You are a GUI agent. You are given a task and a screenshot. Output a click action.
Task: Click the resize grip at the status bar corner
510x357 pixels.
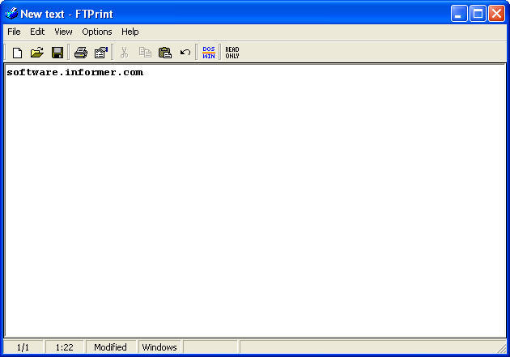pos(502,348)
